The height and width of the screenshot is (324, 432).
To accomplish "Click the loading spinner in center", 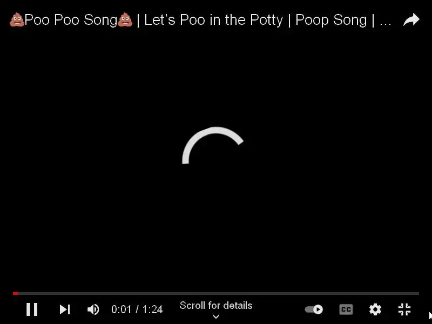I will coord(213,145).
